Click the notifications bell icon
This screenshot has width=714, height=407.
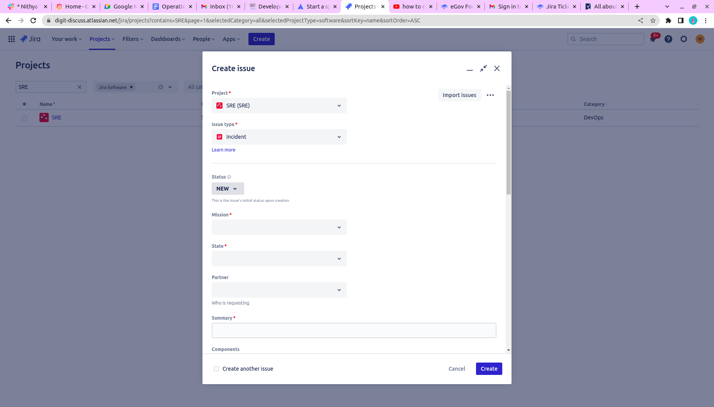click(653, 39)
